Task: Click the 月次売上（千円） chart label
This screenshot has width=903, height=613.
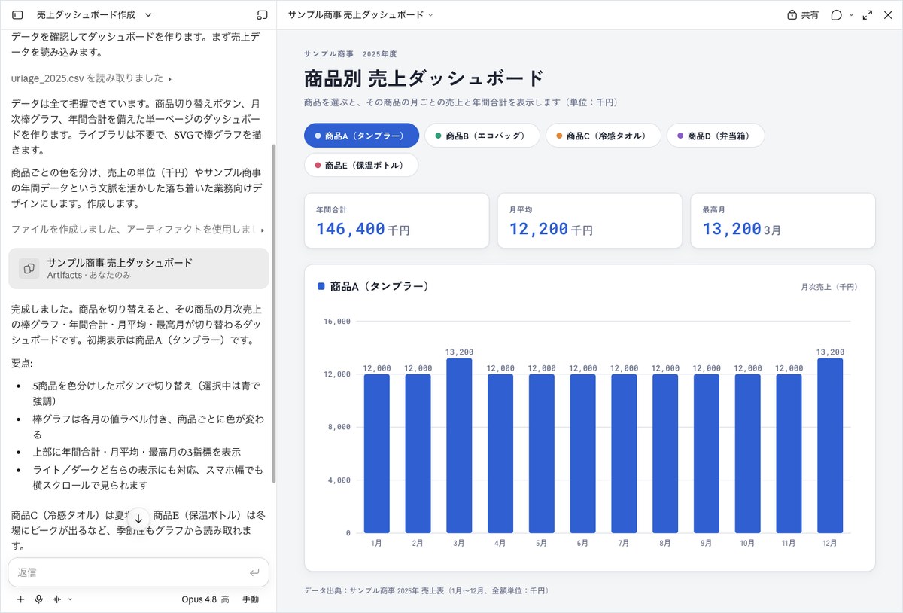Action: coord(830,287)
